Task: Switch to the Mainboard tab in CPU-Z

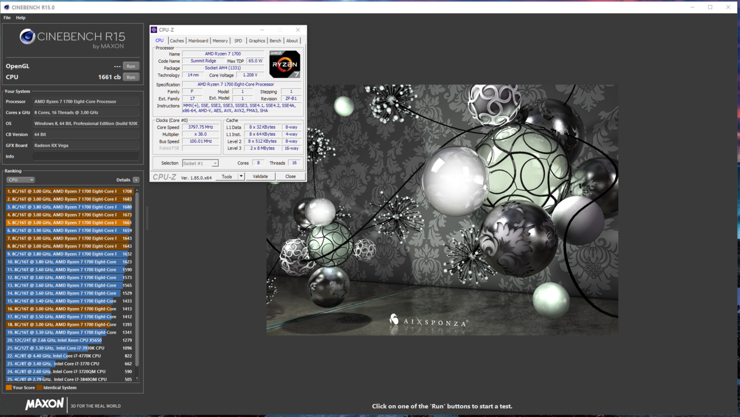Action: 198,41
